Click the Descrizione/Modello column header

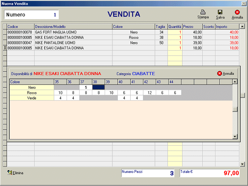[x=73, y=27]
